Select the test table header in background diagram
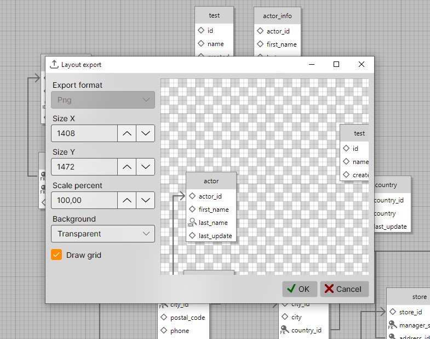Screen dimensions: 430x339 point(214,15)
